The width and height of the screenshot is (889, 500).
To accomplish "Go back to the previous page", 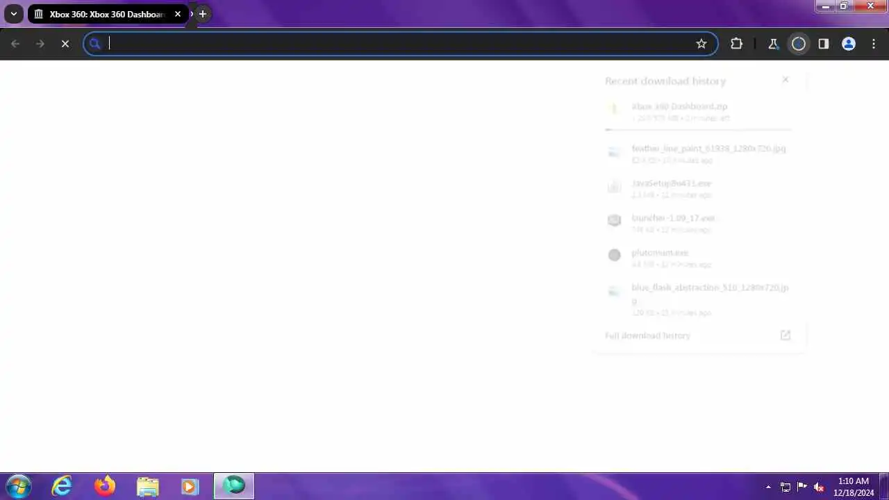I will 15,44.
